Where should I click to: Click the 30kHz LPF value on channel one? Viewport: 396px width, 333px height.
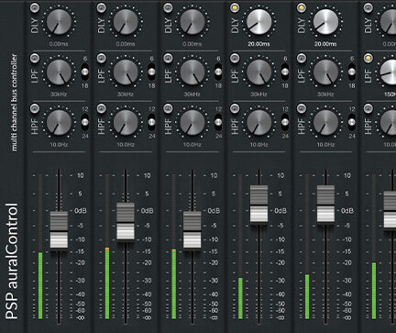click(x=59, y=94)
